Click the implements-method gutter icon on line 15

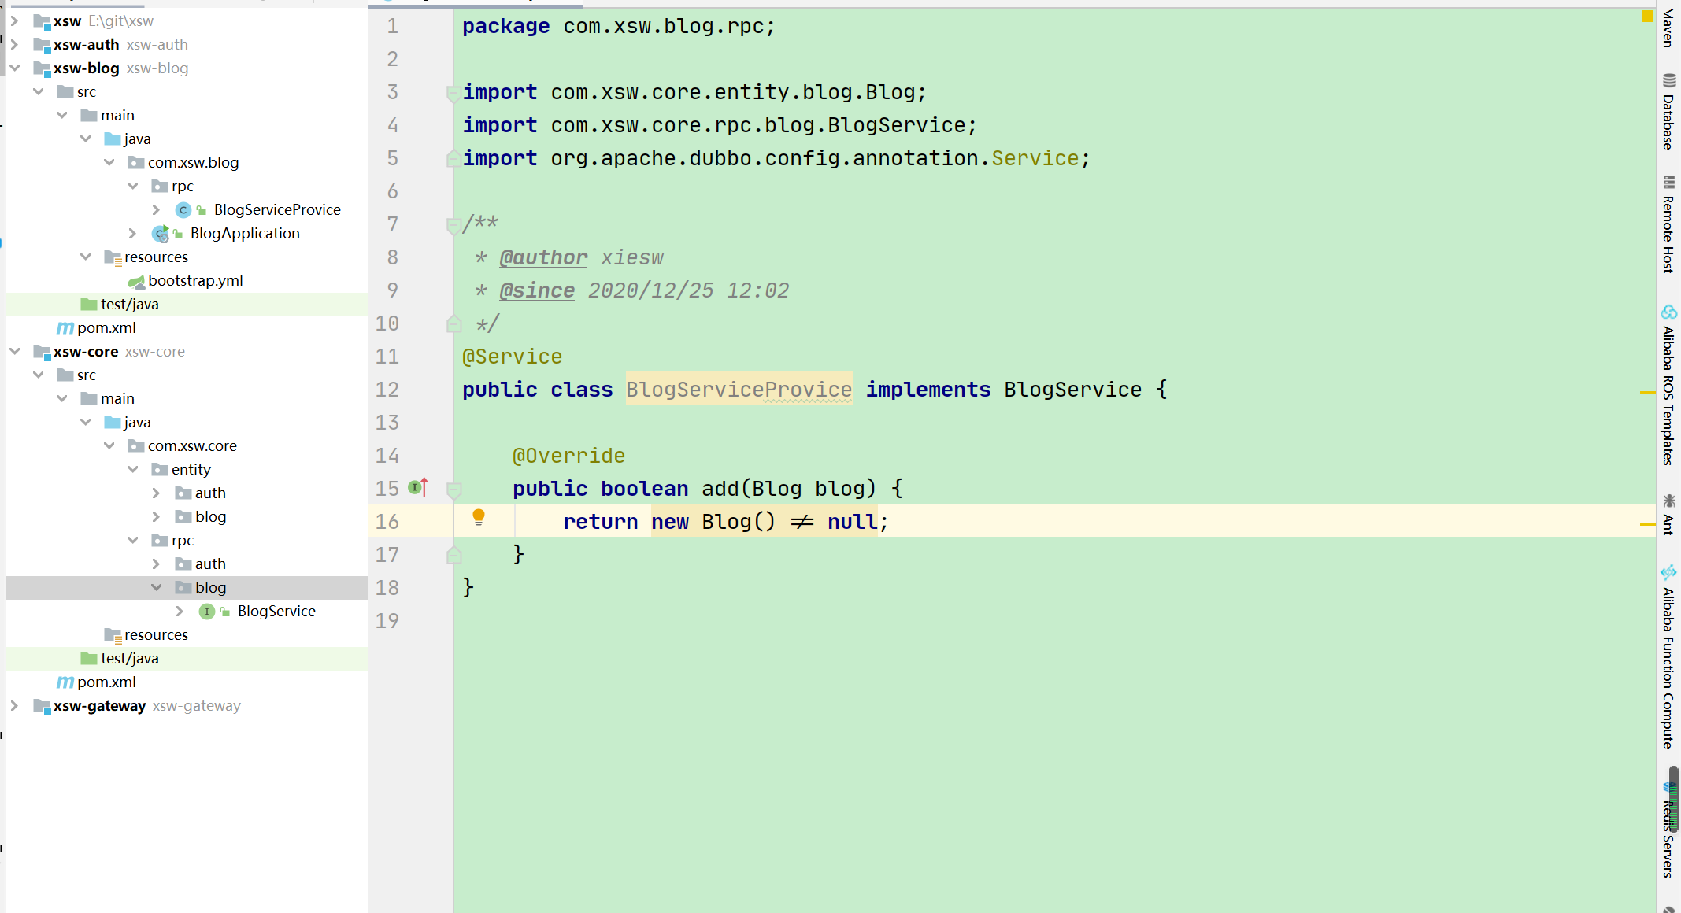[417, 488]
